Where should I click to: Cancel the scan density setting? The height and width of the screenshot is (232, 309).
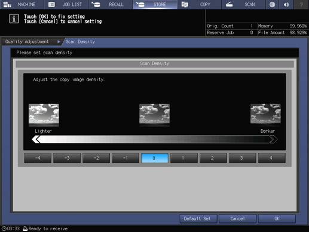click(237, 219)
